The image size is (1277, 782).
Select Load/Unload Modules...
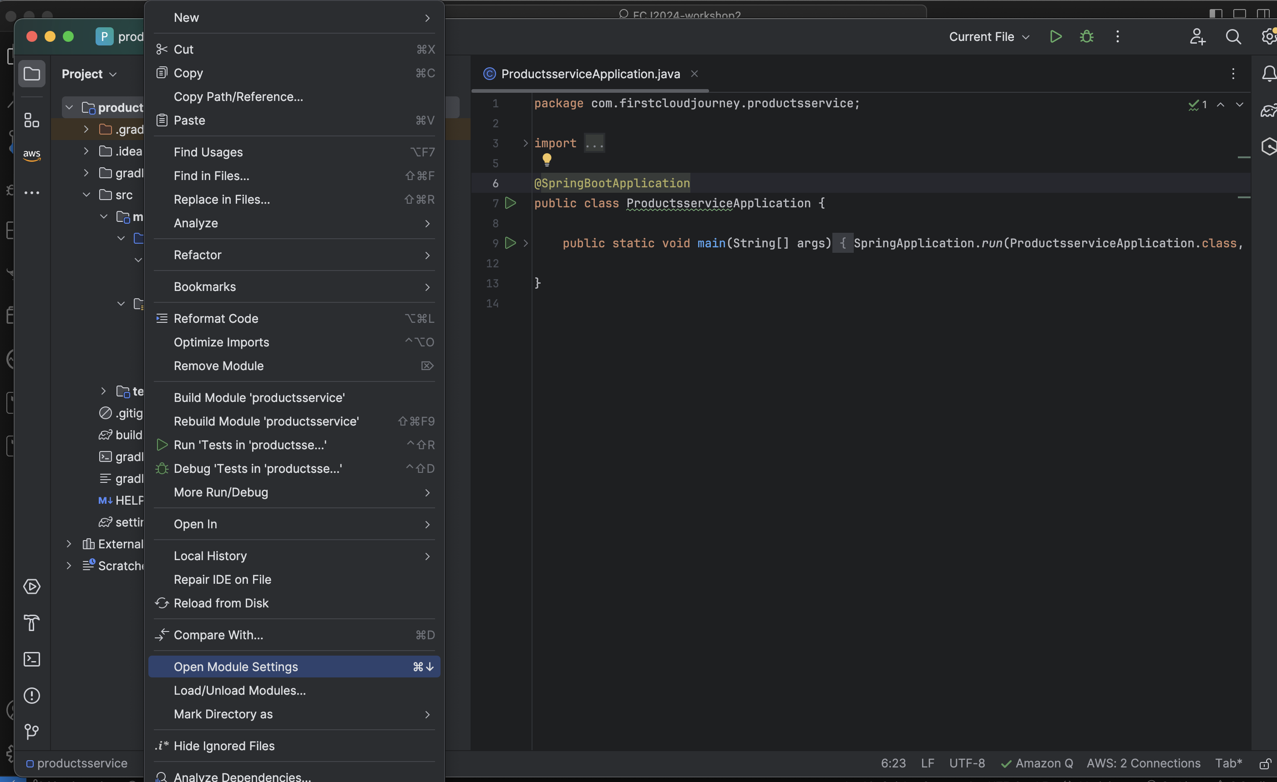[x=294, y=690]
